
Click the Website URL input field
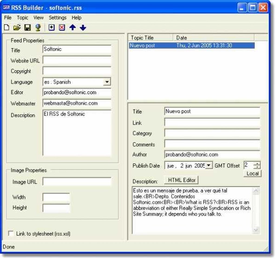pos(77,60)
